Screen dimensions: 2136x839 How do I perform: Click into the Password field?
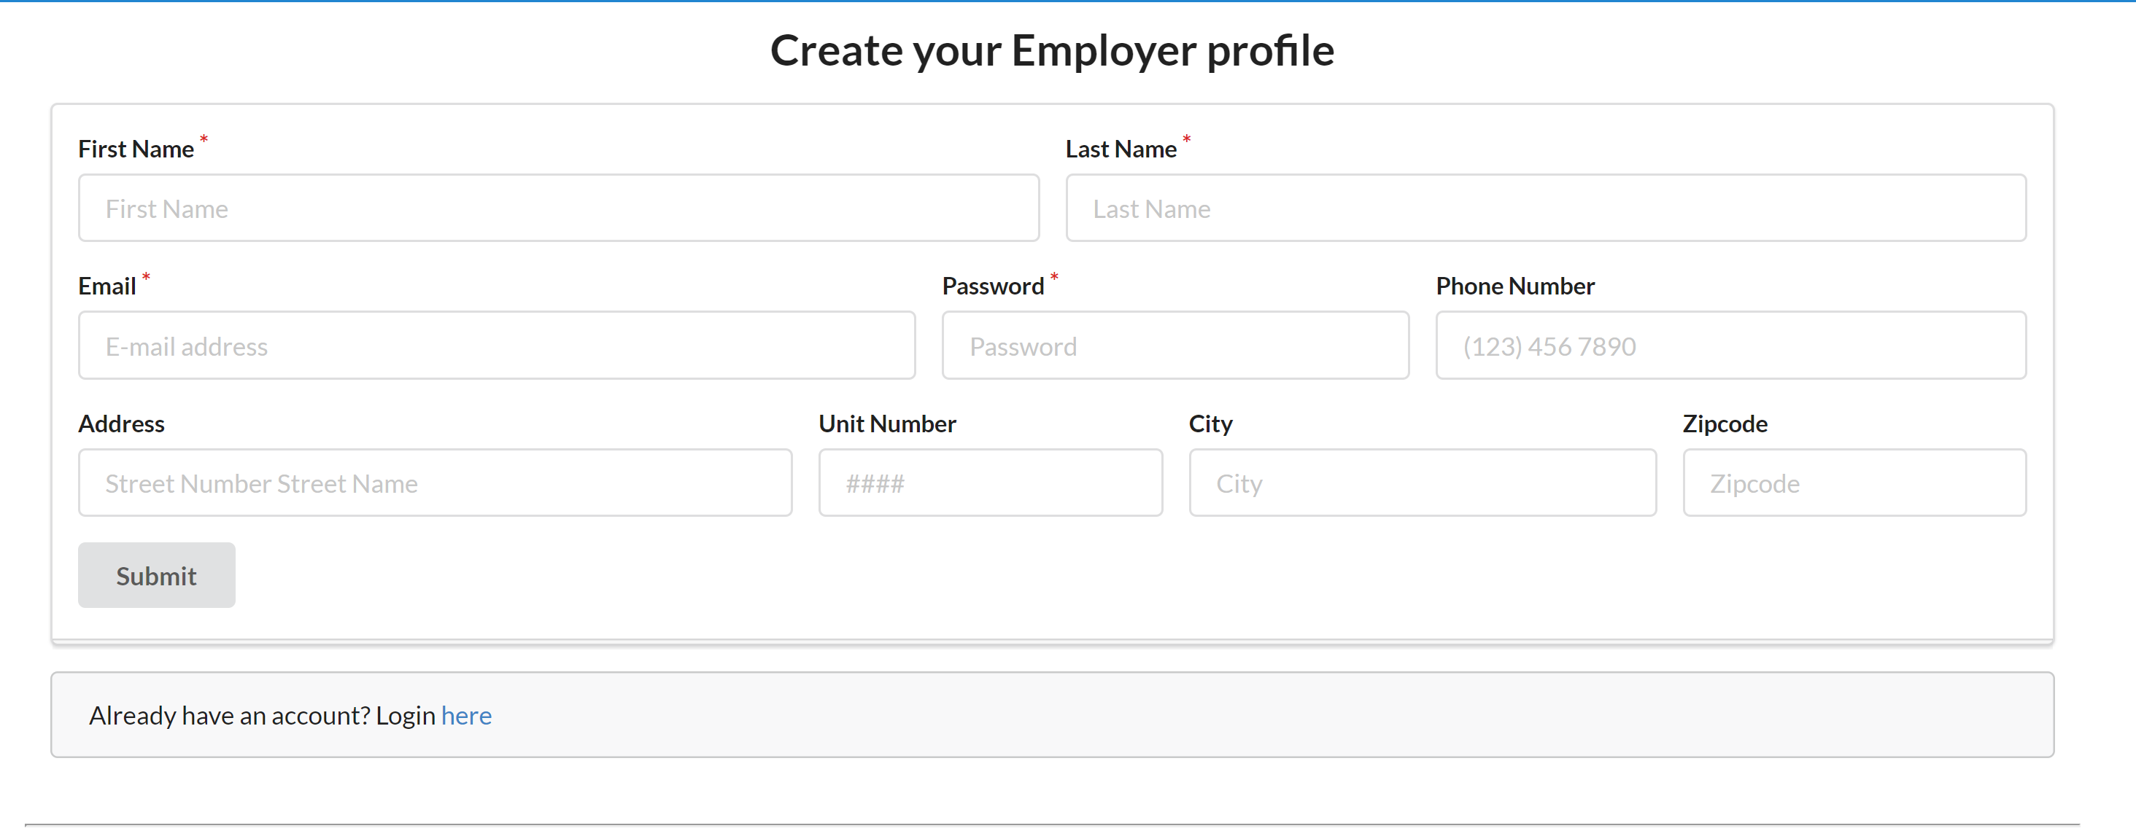[1175, 346]
